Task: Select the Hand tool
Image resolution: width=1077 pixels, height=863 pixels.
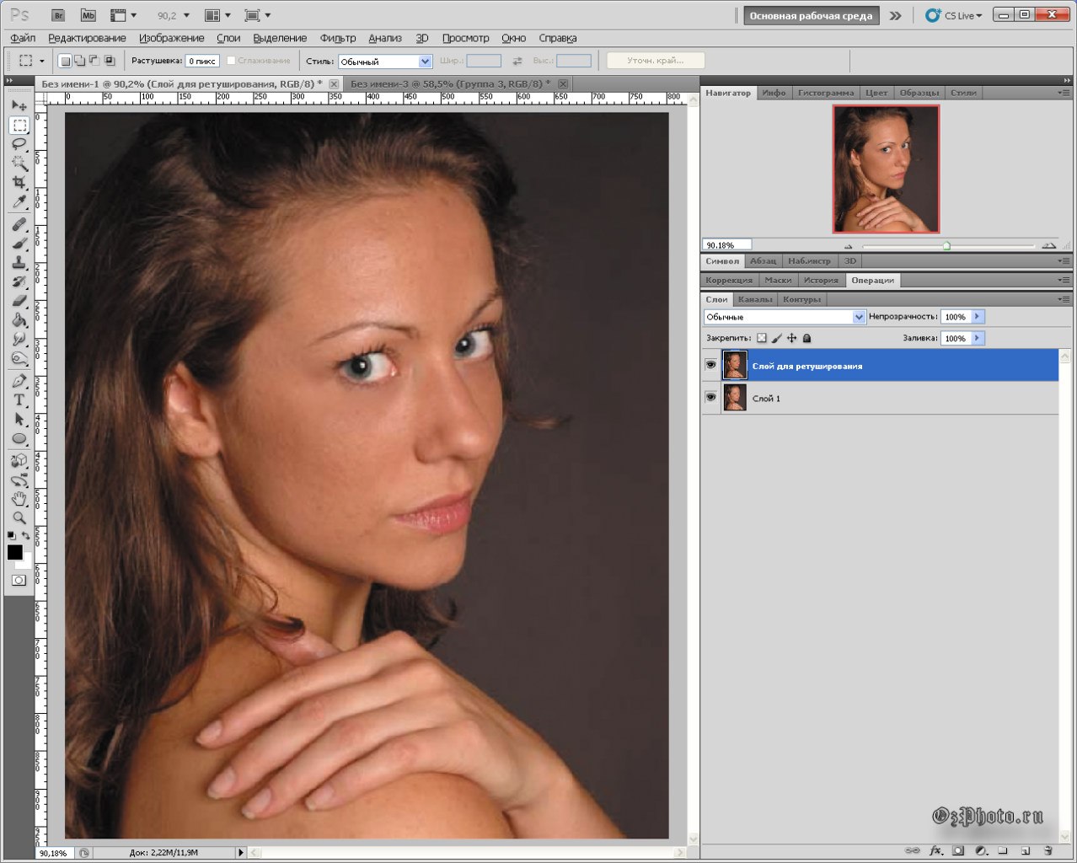Action: click(x=19, y=500)
